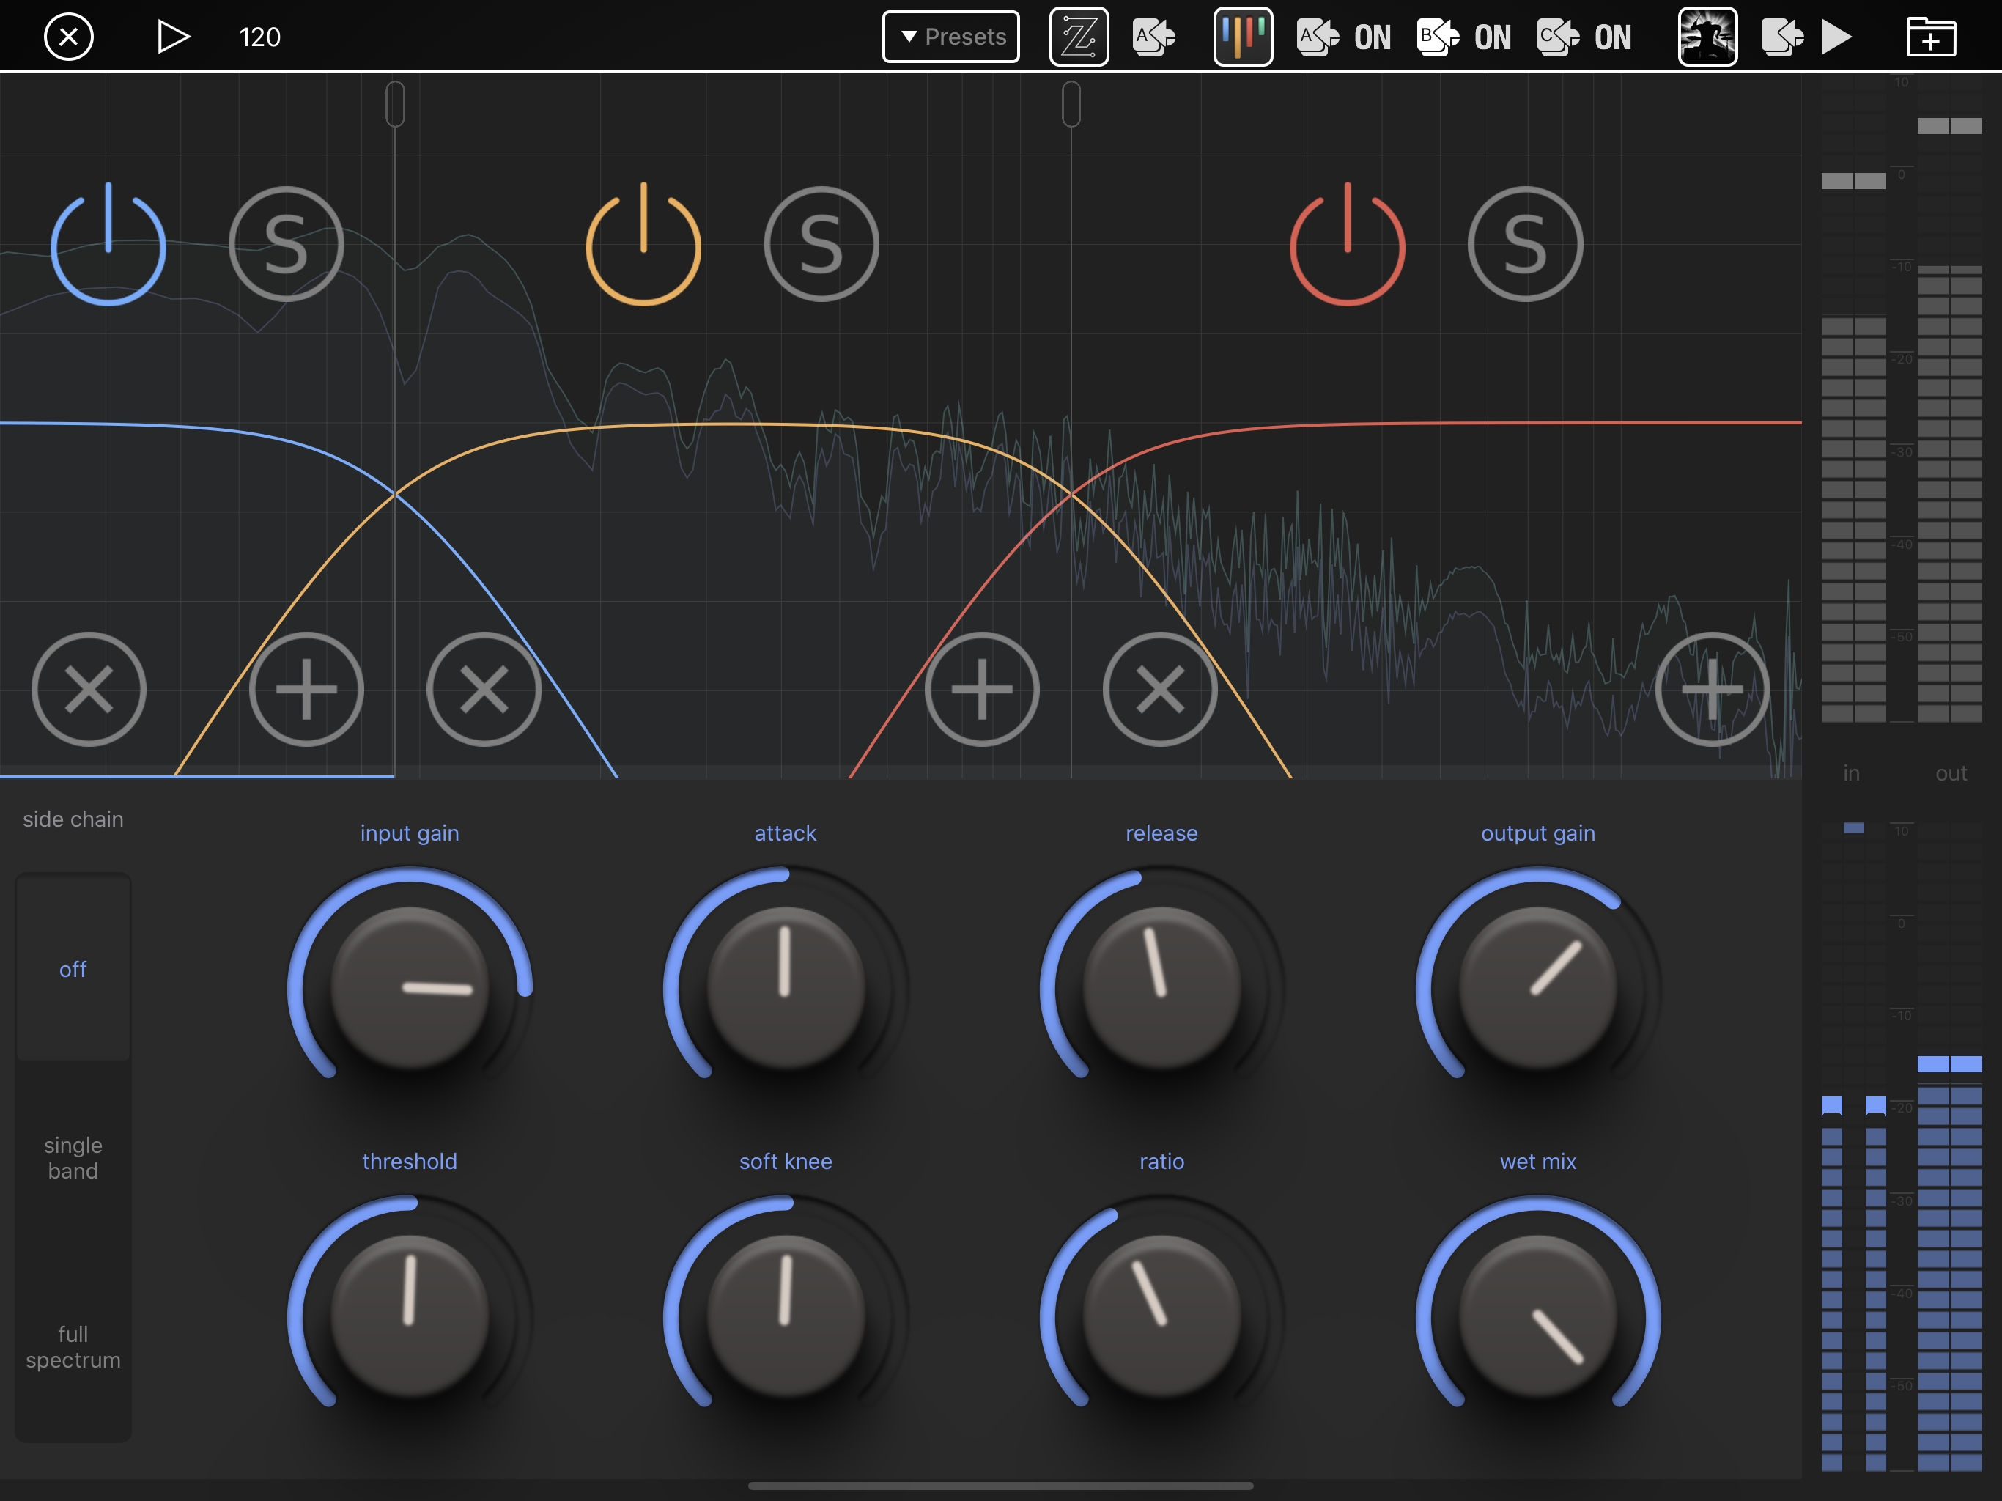The image size is (2002, 1501).
Task: Select the colored bars multiband plugin icon
Action: (x=1243, y=37)
